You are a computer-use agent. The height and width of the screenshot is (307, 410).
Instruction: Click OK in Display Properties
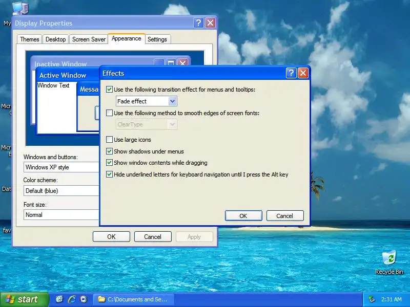pos(111,236)
